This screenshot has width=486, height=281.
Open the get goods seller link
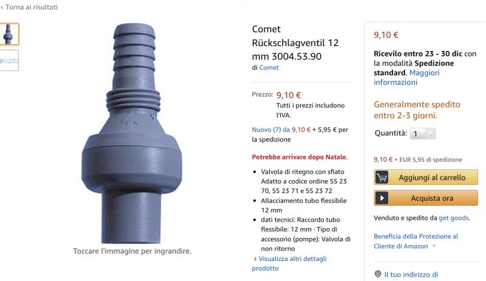[454, 217]
